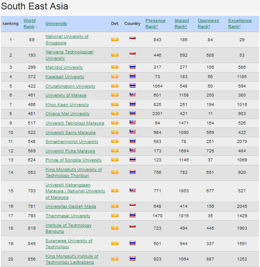Sort table by World Rank column
This screenshot has width=260, height=267.
(30, 24)
